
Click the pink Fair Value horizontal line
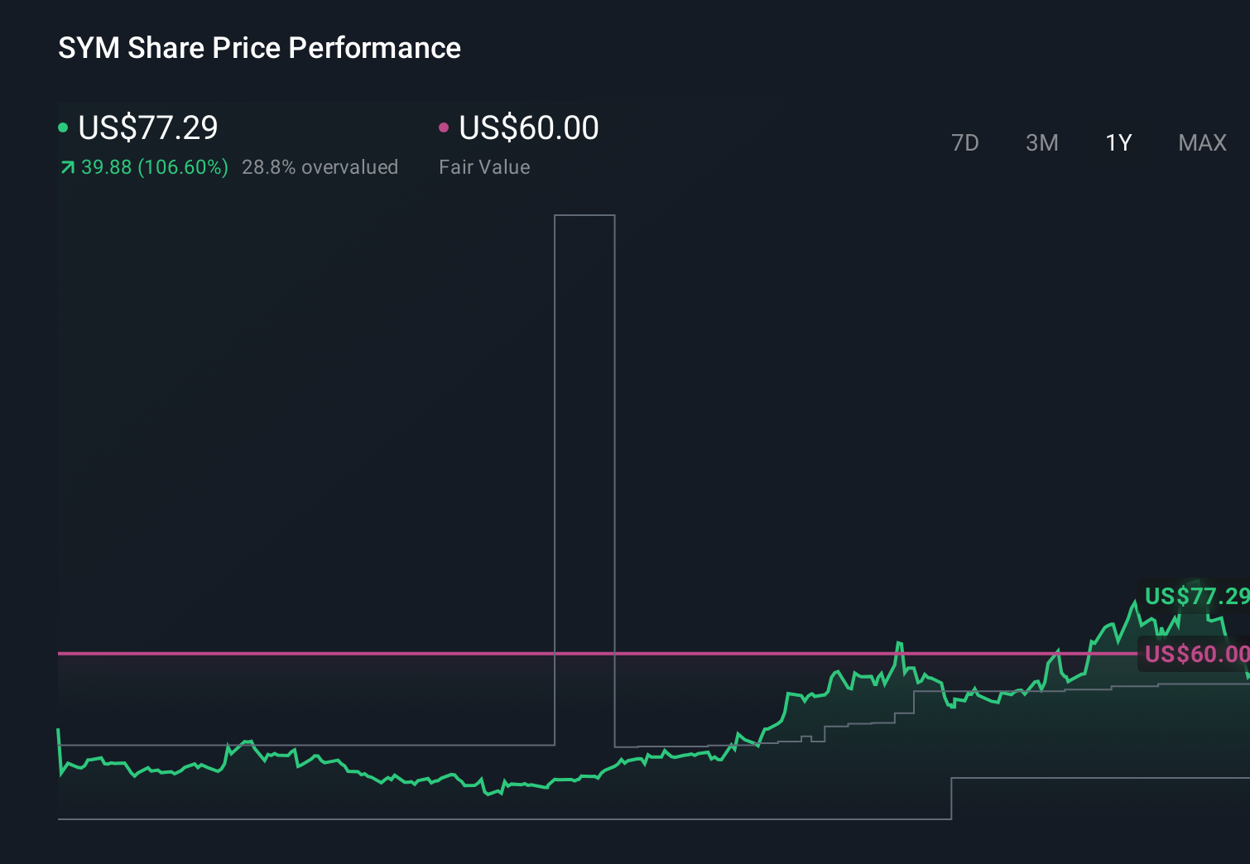331,653
